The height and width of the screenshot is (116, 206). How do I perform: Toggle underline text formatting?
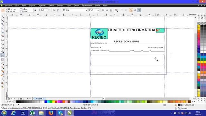tap(111, 10)
